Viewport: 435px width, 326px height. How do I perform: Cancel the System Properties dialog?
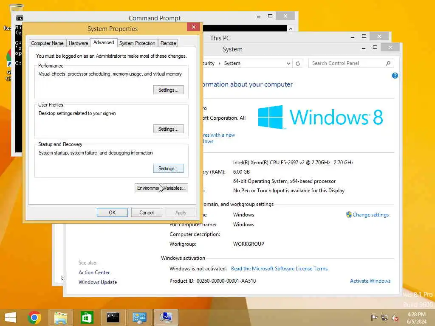coord(147,213)
